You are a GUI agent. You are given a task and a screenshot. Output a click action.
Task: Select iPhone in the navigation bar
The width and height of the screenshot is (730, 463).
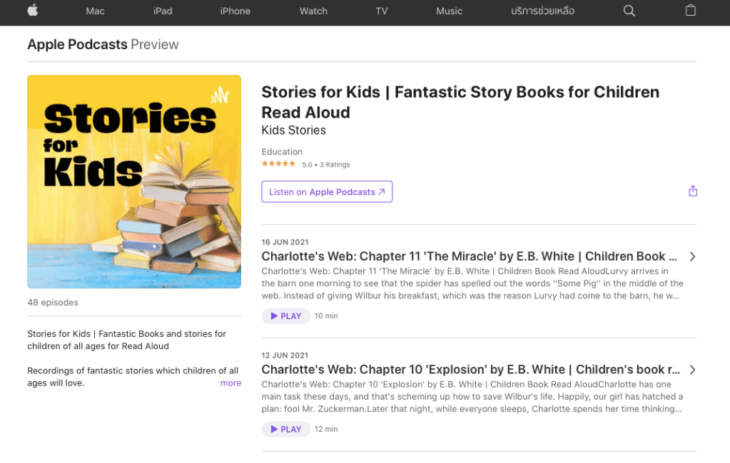coord(235,11)
